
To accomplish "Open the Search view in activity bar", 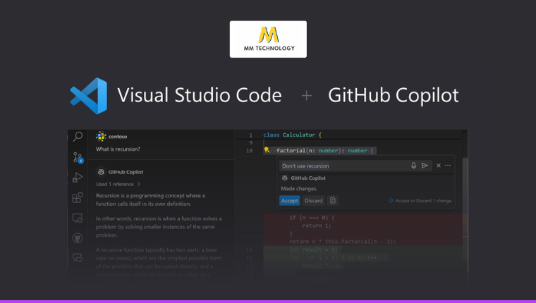I will [x=78, y=137].
